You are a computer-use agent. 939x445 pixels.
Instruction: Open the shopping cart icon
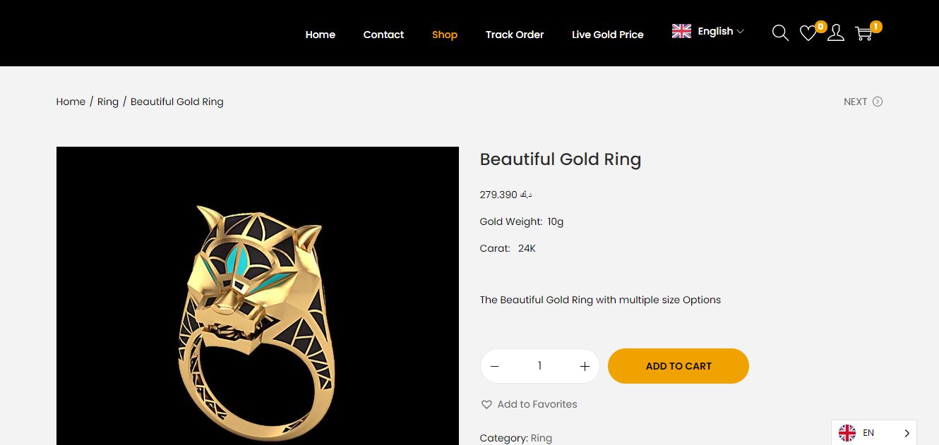pos(863,33)
